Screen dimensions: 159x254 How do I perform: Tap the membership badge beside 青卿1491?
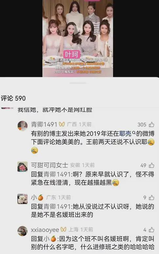point(62,124)
